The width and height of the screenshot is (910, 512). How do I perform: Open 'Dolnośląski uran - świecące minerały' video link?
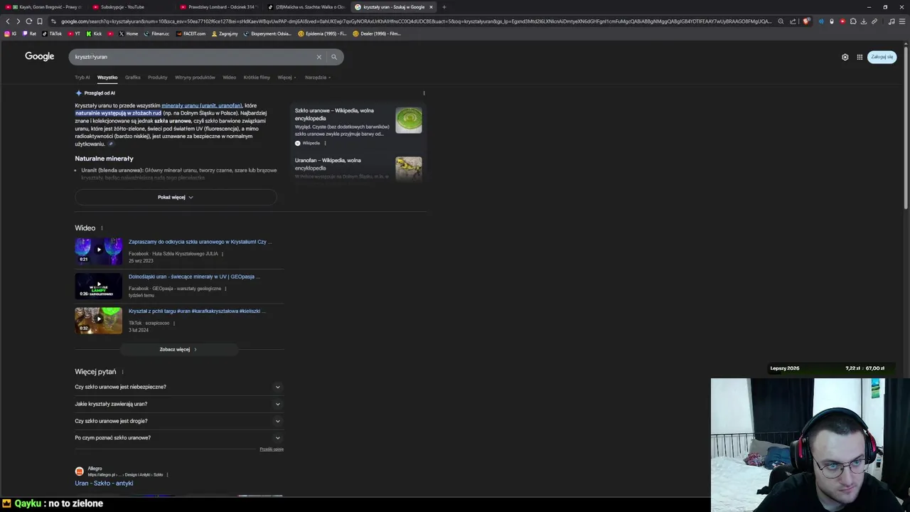click(x=194, y=277)
